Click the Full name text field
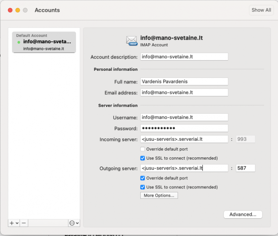Image resolution: width=278 pixels, height=236 pixels. pos(184,81)
